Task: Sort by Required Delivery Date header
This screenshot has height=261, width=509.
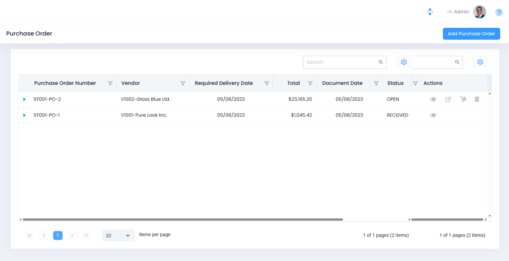Action: point(224,83)
